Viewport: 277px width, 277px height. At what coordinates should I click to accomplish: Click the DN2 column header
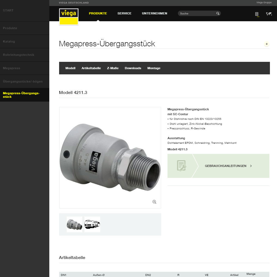(148, 275)
